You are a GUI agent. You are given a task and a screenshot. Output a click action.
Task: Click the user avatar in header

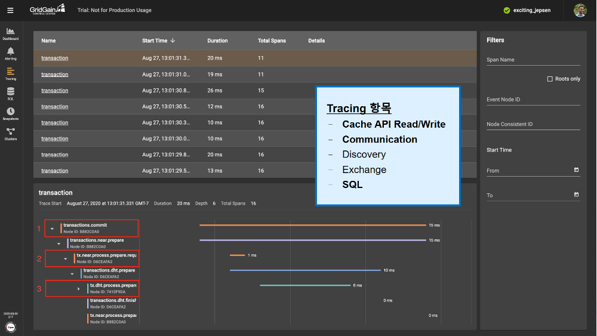click(580, 10)
